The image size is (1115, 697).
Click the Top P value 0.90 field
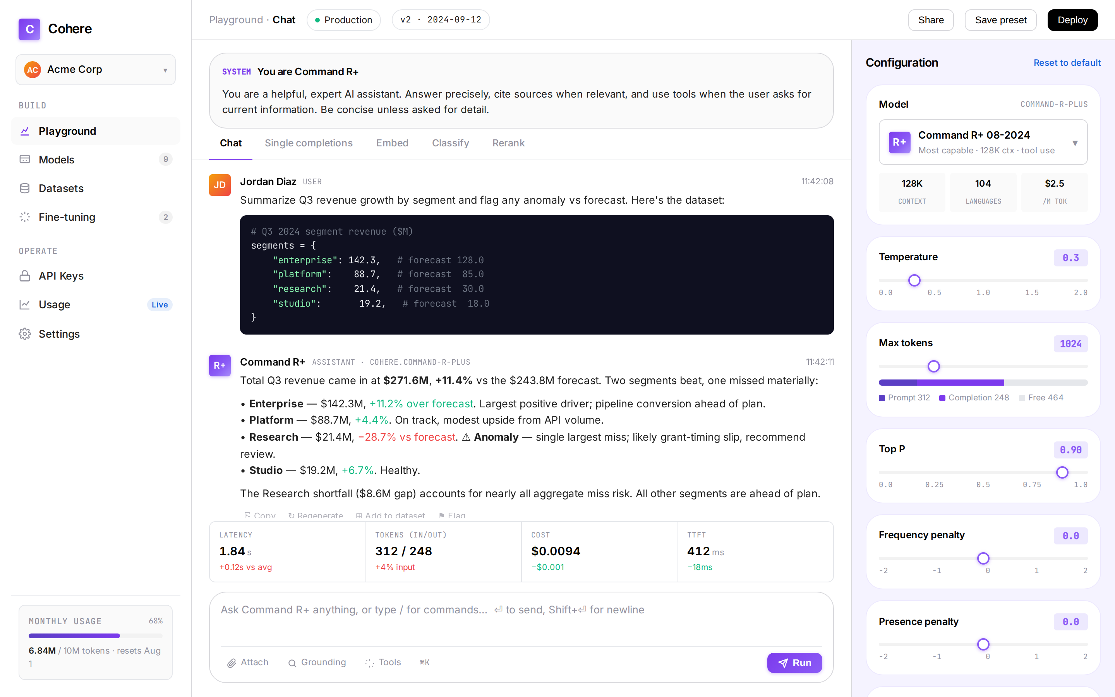[1070, 450]
